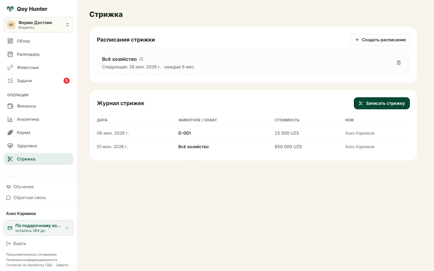Click the Финансы wallet icon
The height and width of the screenshot is (271, 434).
click(10, 106)
